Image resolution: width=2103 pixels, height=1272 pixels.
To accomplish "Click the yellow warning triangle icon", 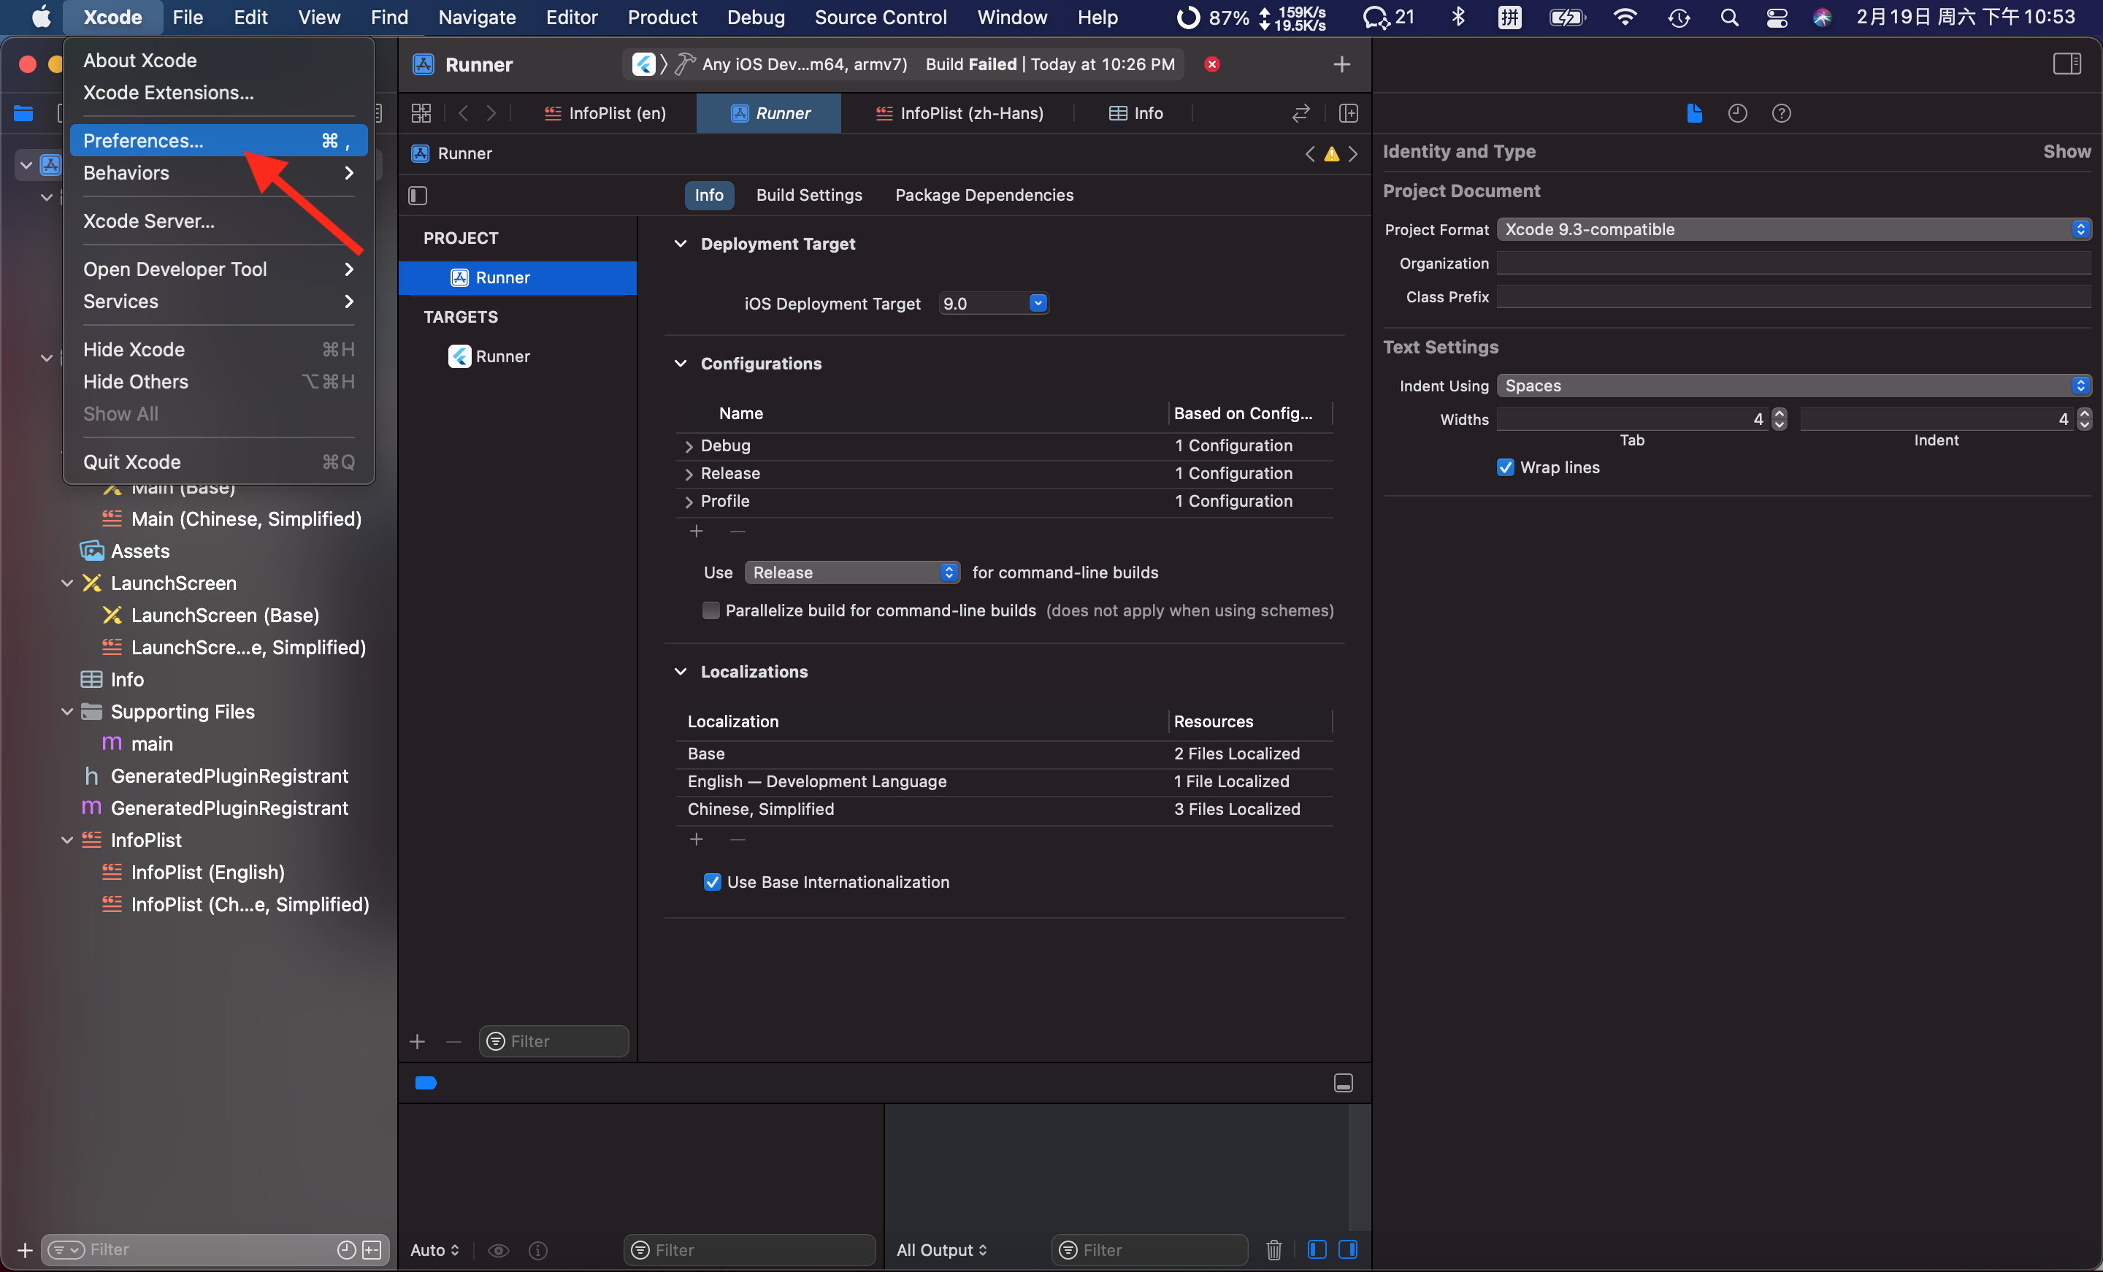I will 1330,155.
